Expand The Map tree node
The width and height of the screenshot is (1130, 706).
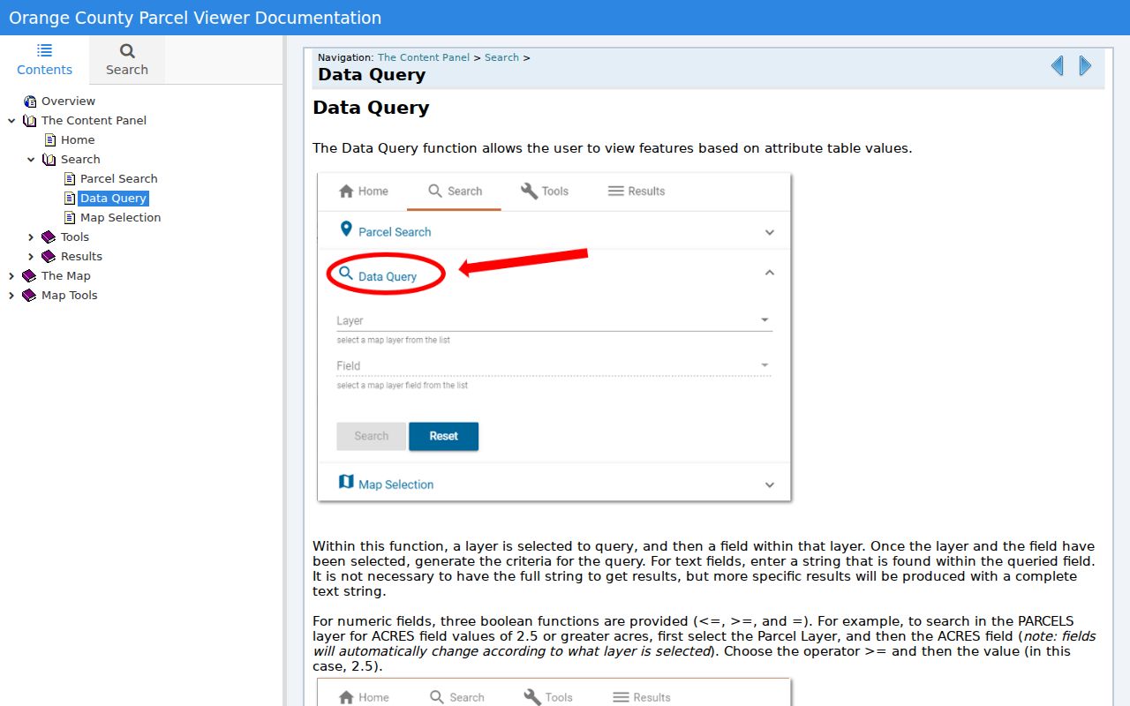point(11,276)
